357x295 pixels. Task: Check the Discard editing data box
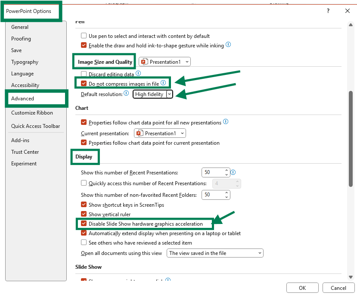tap(84, 74)
